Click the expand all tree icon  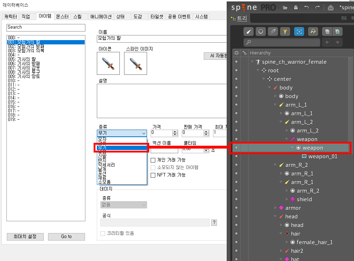coord(337,32)
